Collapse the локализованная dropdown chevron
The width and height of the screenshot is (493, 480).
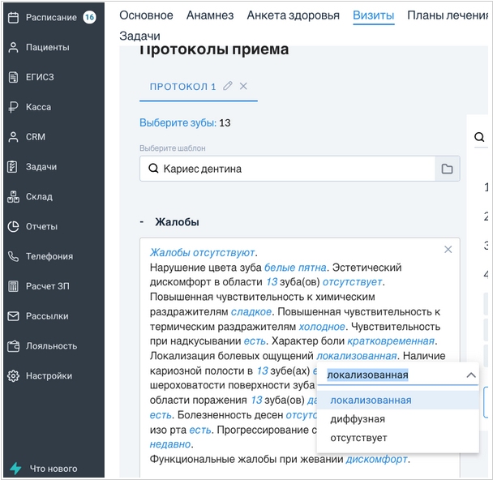tap(470, 375)
